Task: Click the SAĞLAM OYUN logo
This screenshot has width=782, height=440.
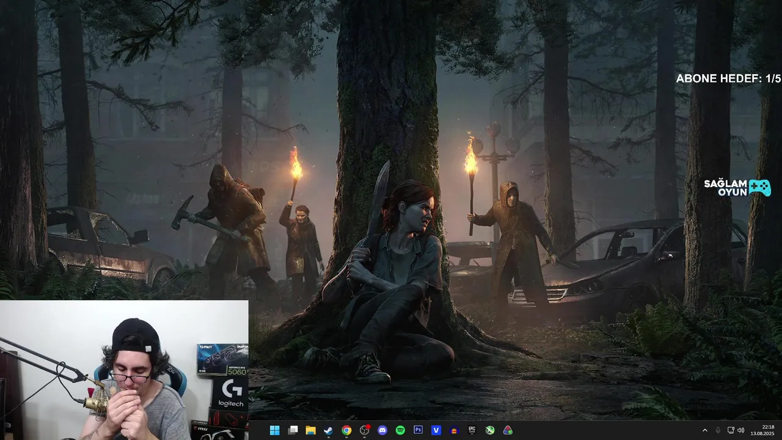Action: pyautogui.click(x=737, y=188)
